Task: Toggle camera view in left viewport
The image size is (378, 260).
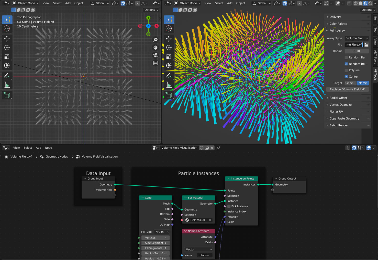Action: tap(155, 55)
